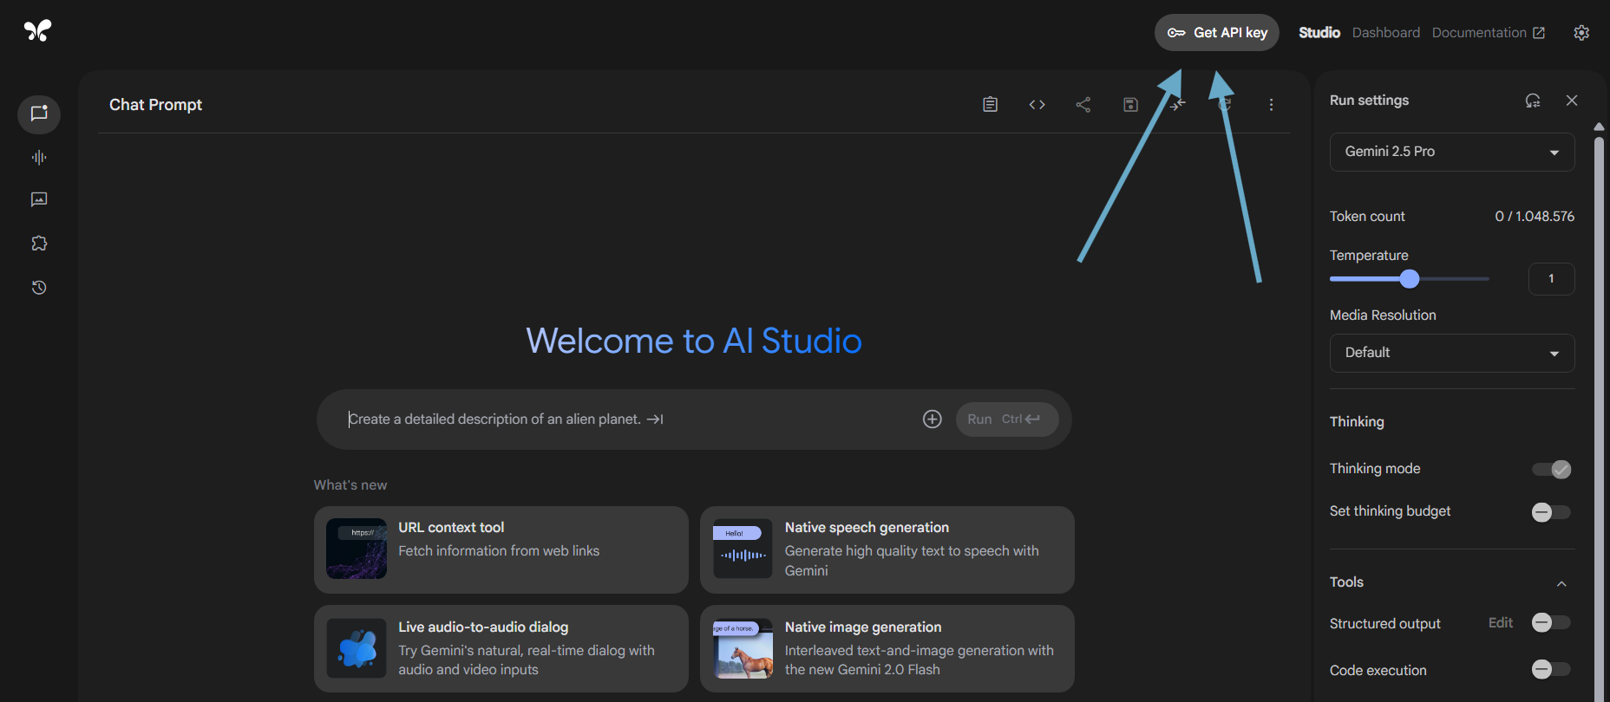Adjust the Temperature slider handle

[1410, 278]
